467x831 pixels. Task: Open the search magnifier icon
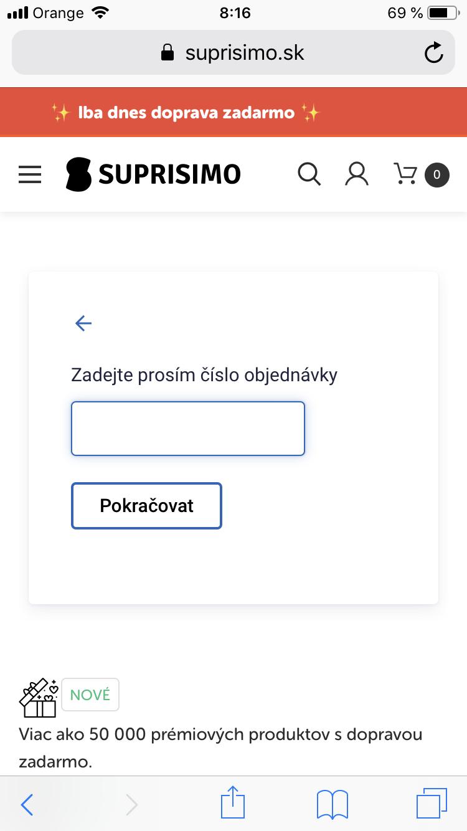(x=309, y=174)
